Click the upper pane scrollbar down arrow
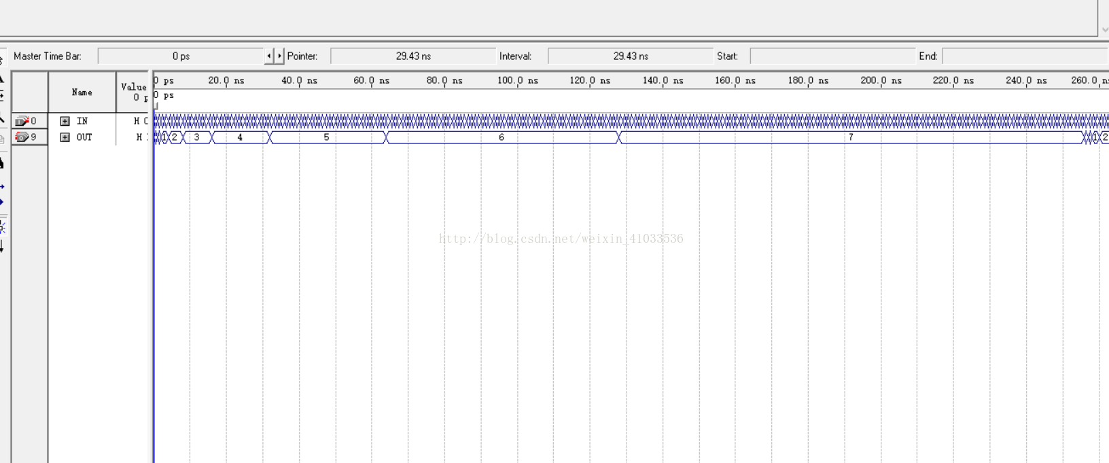The height and width of the screenshot is (463, 1109). click(x=1104, y=29)
